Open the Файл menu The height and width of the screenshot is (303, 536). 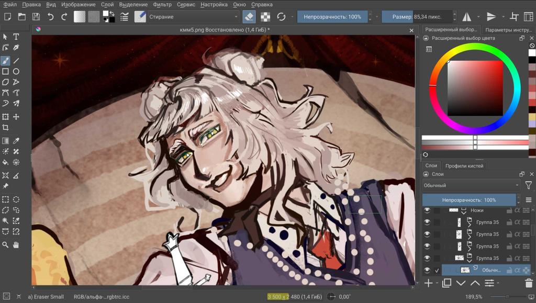(x=10, y=4)
